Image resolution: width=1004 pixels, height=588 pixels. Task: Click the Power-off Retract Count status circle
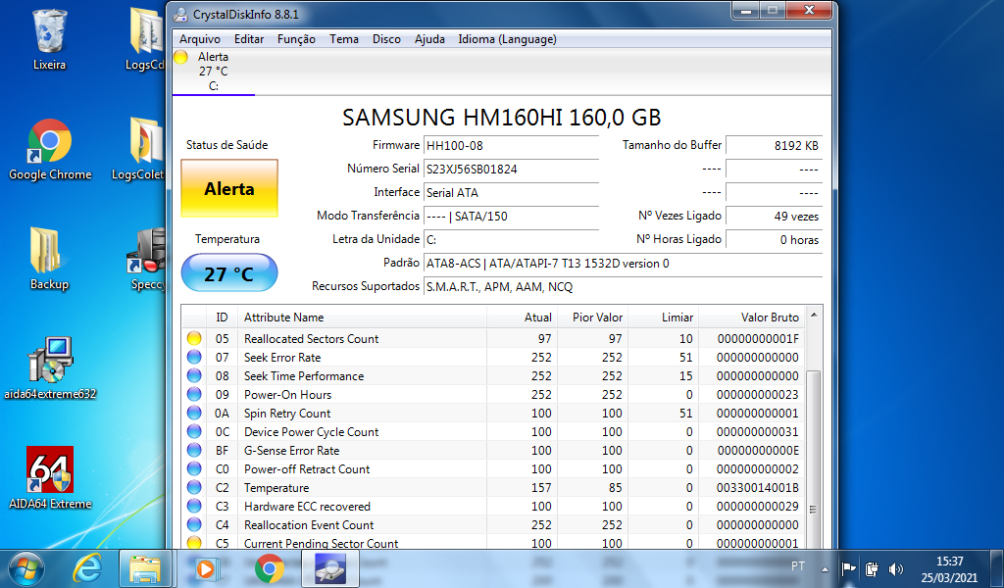click(x=194, y=468)
